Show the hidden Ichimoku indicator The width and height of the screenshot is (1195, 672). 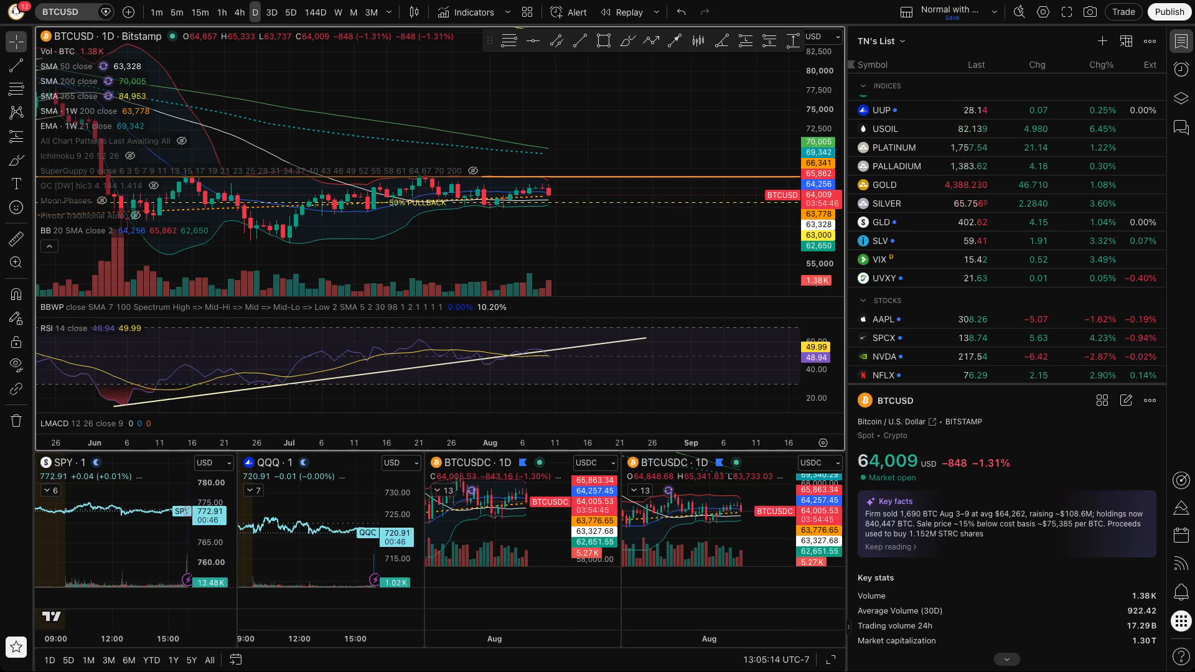(x=130, y=156)
